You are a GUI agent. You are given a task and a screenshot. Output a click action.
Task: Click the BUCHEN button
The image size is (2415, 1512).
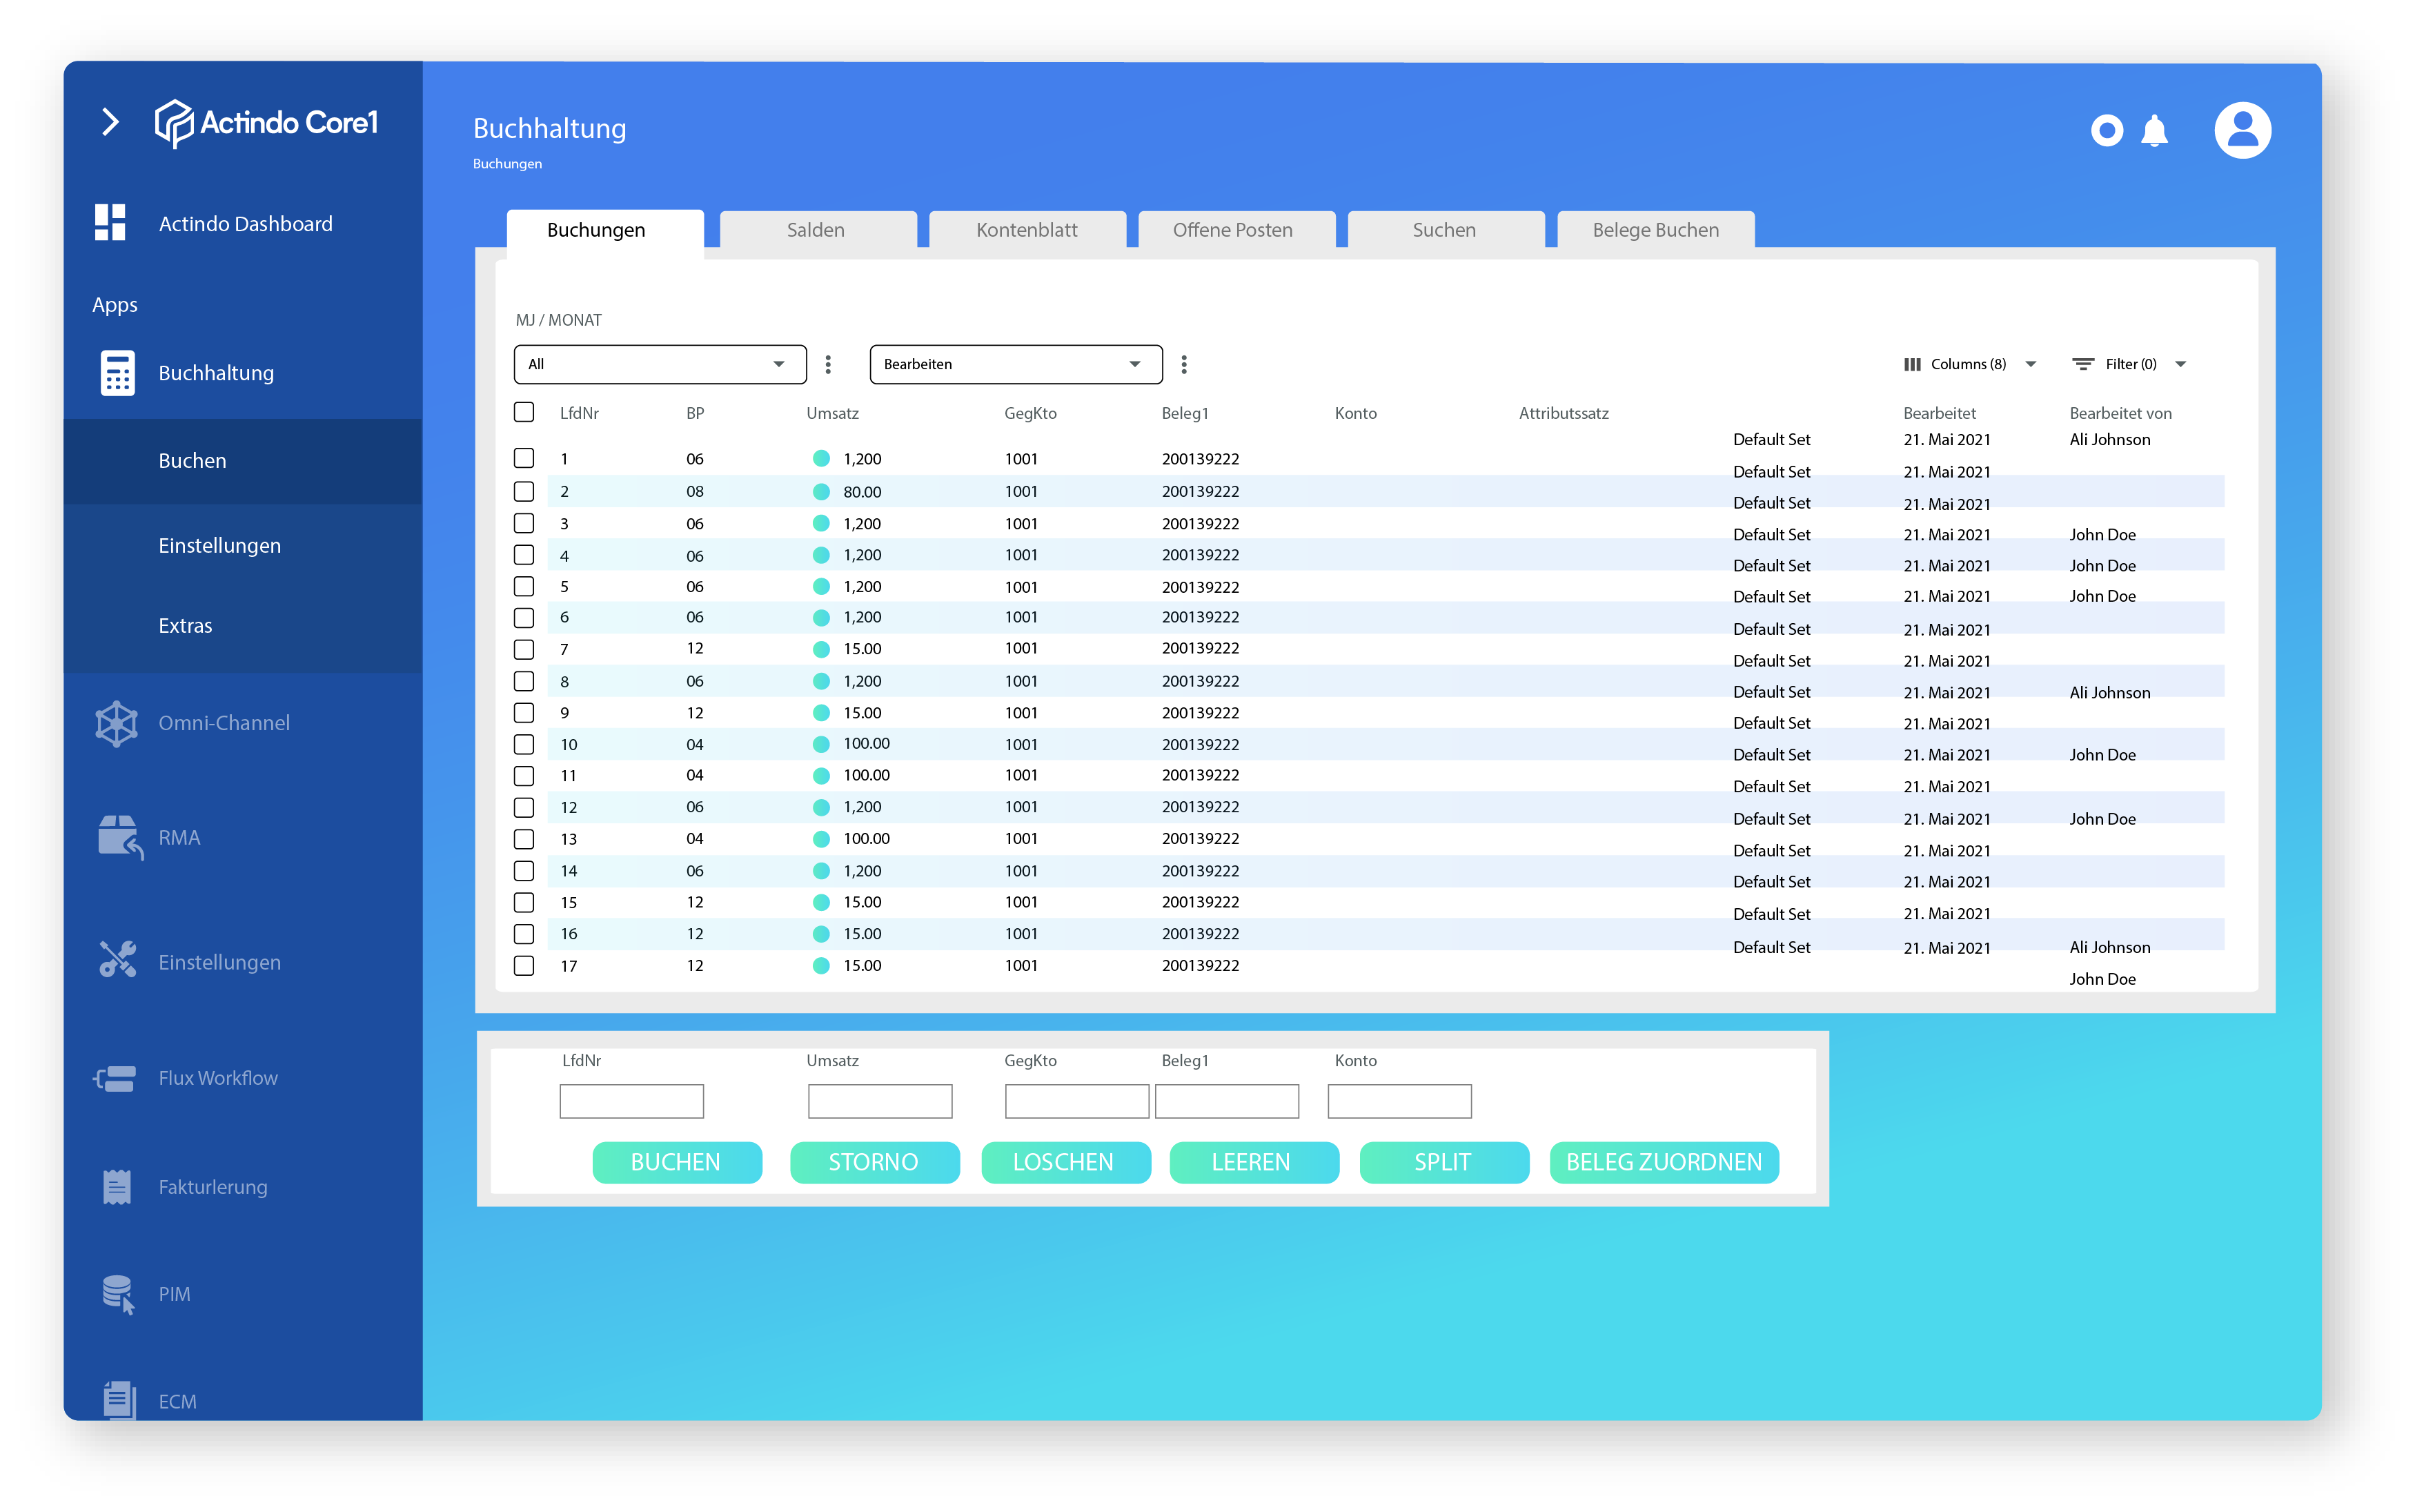tap(677, 1162)
